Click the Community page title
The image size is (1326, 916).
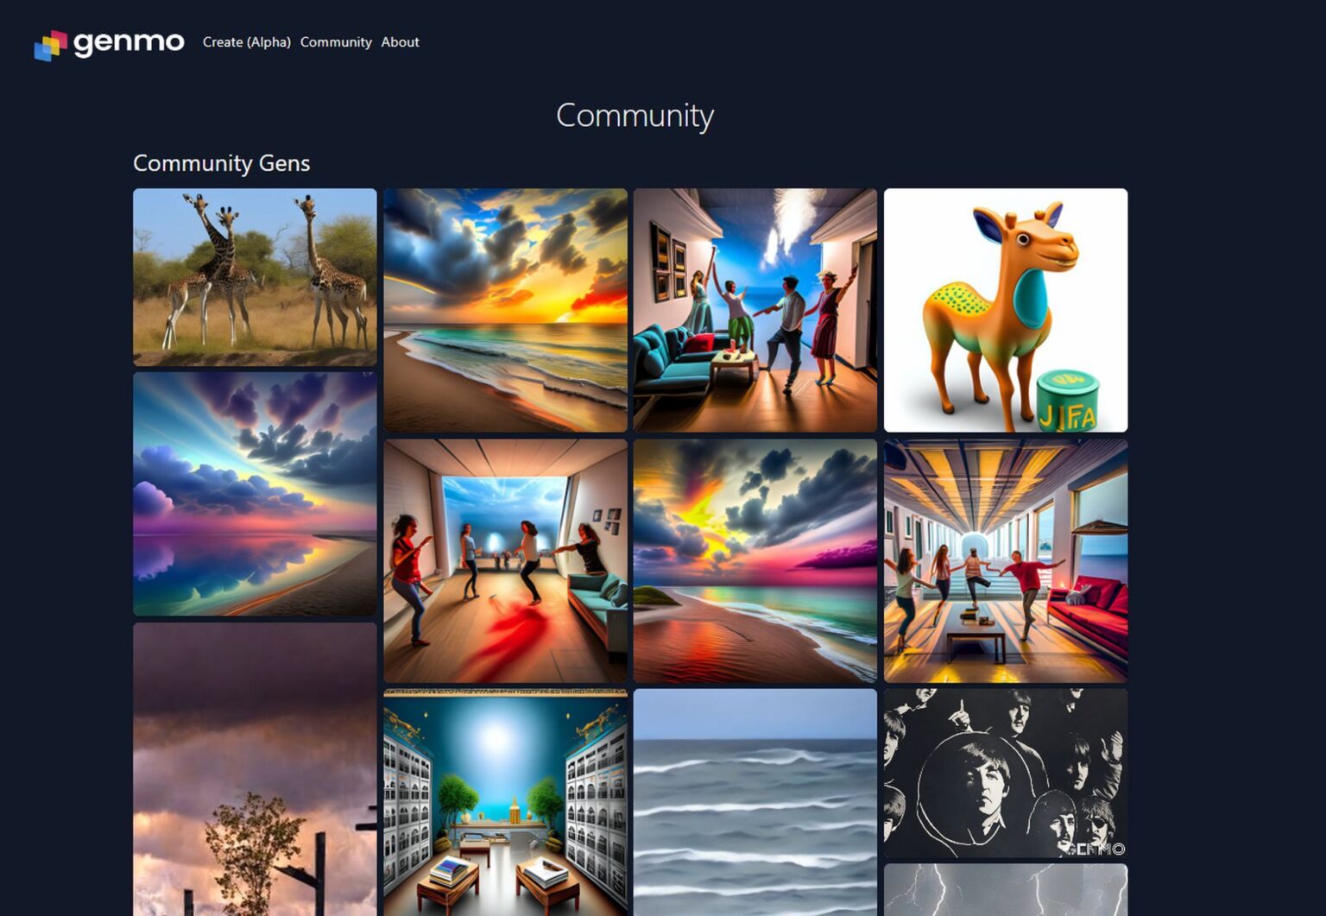coord(635,116)
